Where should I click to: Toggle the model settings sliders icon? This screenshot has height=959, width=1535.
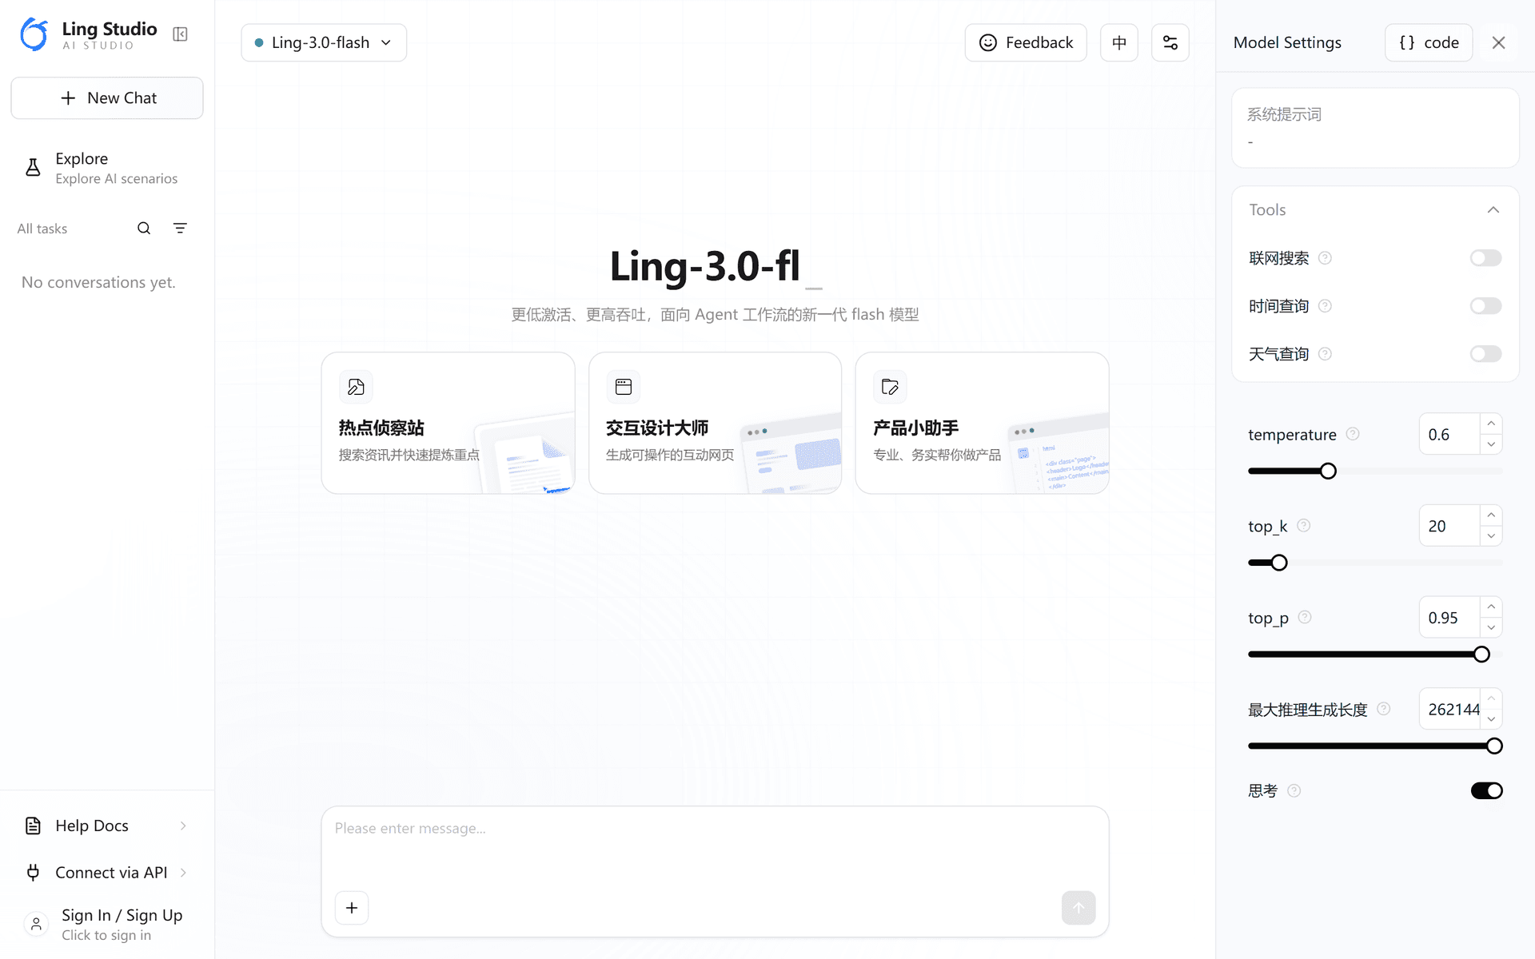pyautogui.click(x=1170, y=42)
